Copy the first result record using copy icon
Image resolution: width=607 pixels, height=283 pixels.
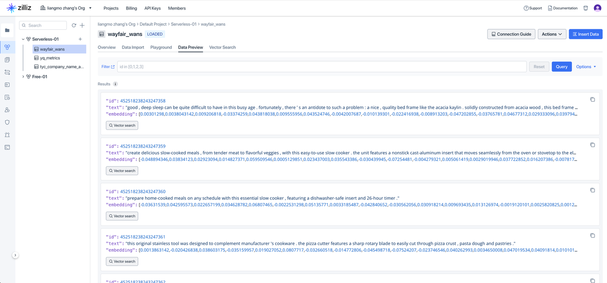(x=592, y=99)
